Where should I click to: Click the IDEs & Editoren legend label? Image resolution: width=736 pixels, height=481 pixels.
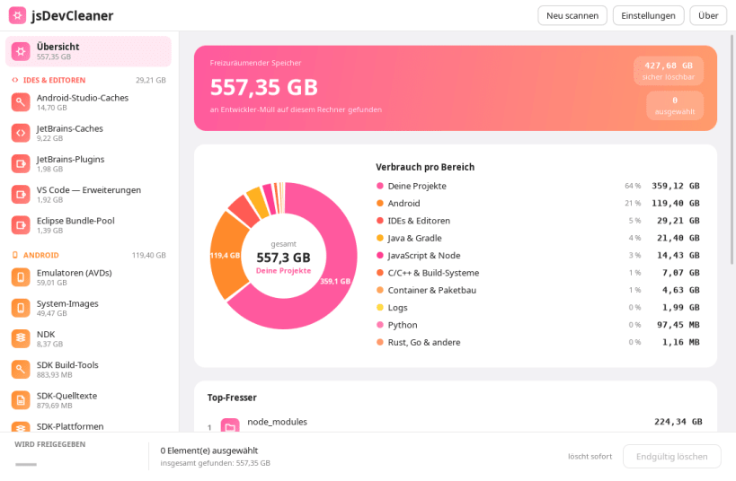click(x=419, y=221)
